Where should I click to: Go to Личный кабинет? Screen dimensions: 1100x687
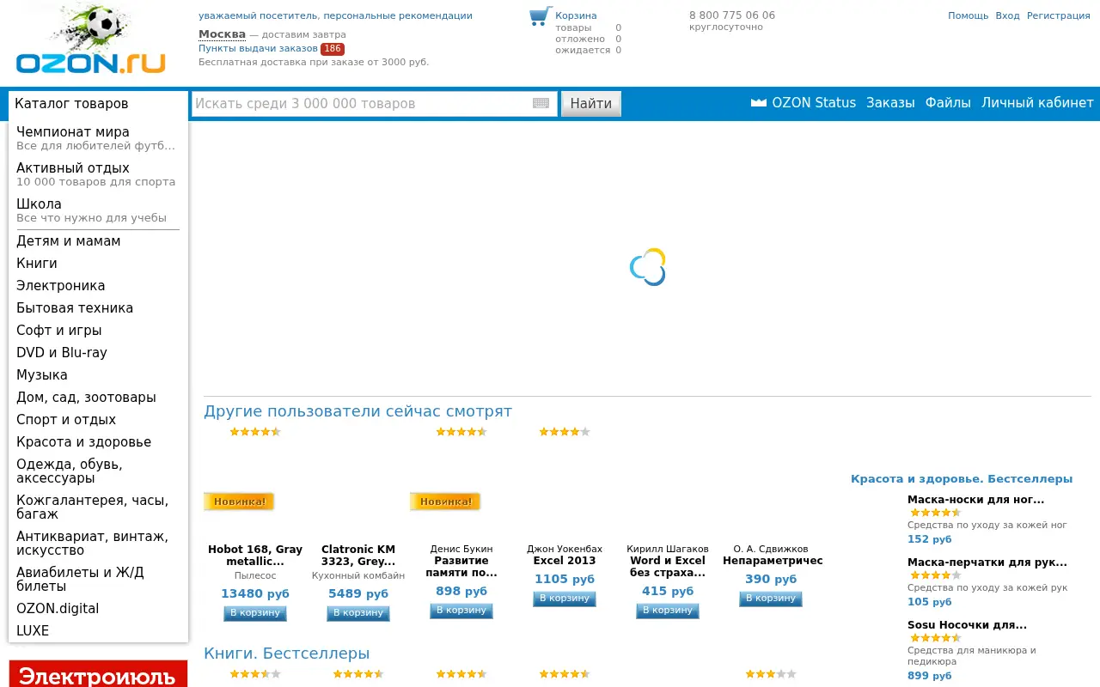pyautogui.click(x=1037, y=103)
